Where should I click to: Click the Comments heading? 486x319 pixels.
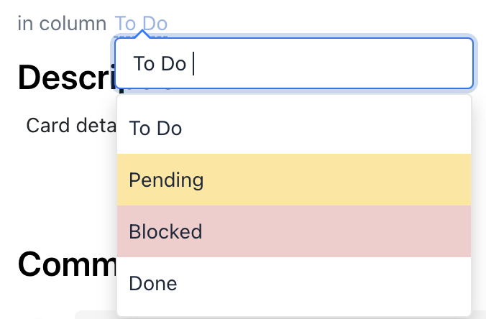tap(66, 264)
